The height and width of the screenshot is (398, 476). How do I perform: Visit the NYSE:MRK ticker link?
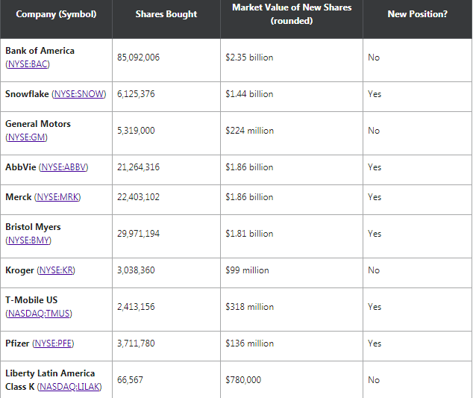click(x=58, y=197)
